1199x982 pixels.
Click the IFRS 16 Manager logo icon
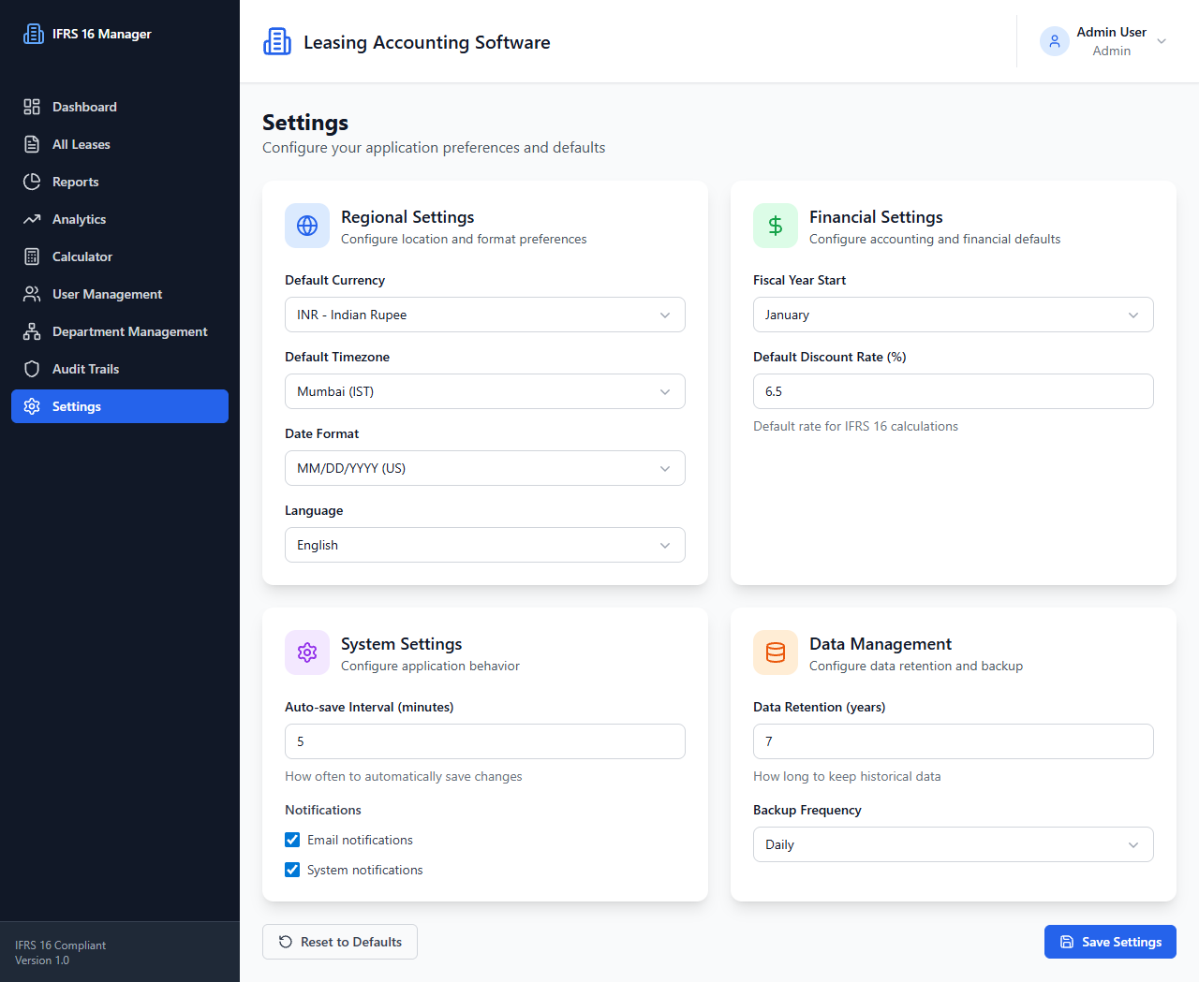[x=34, y=34]
